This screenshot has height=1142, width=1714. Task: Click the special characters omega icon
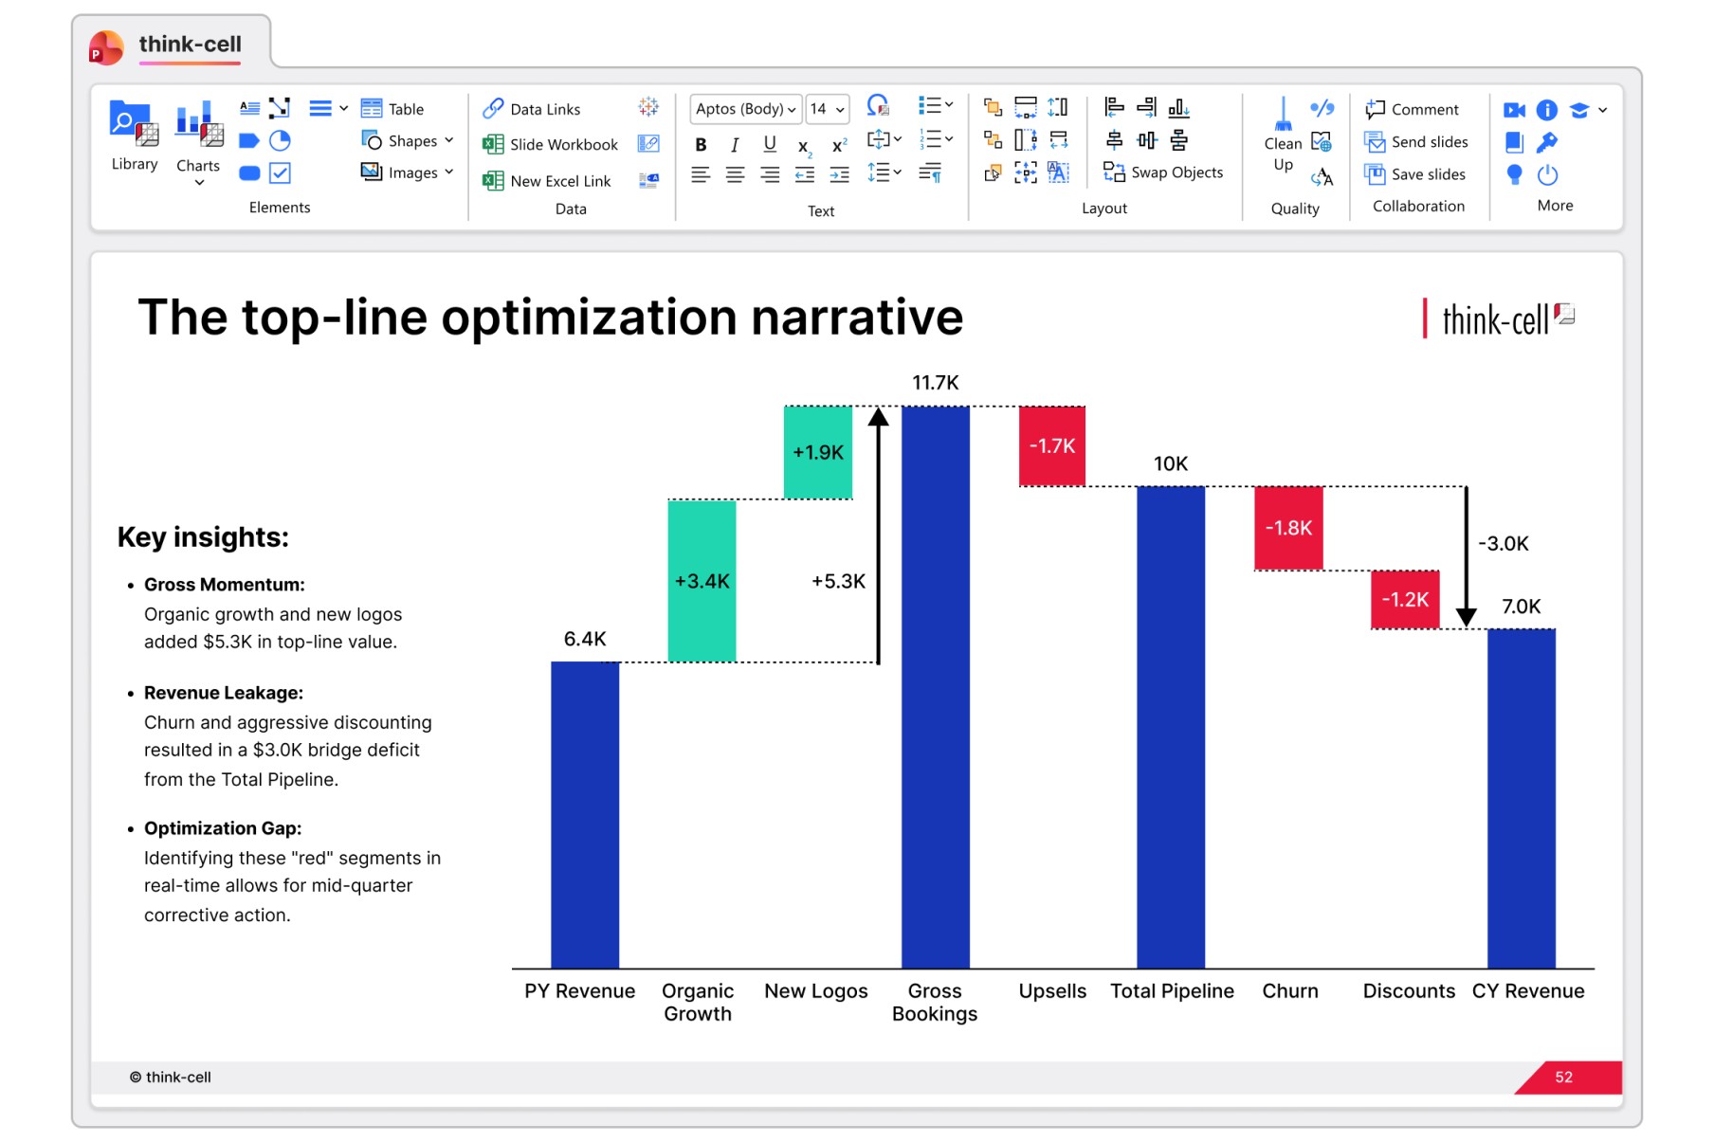point(878,106)
